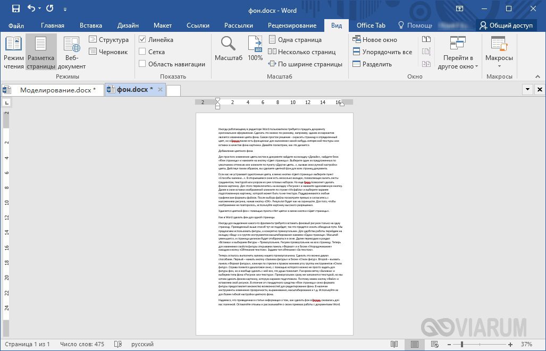The height and width of the screenshot is (351, 546).
Task: Set zoom to 100% button
Action: point(255,49)
